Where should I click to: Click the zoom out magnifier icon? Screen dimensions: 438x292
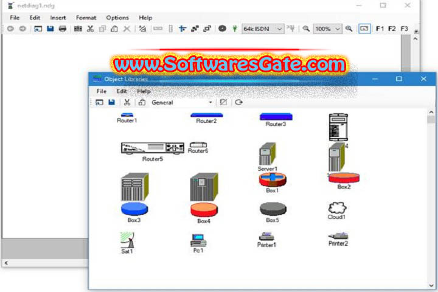click(306, 29)
